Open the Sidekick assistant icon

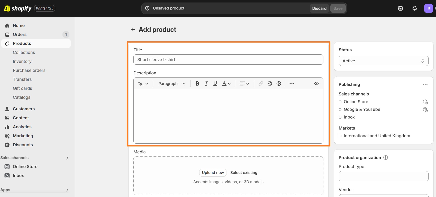pyautogui.click(x=401, y=8)
